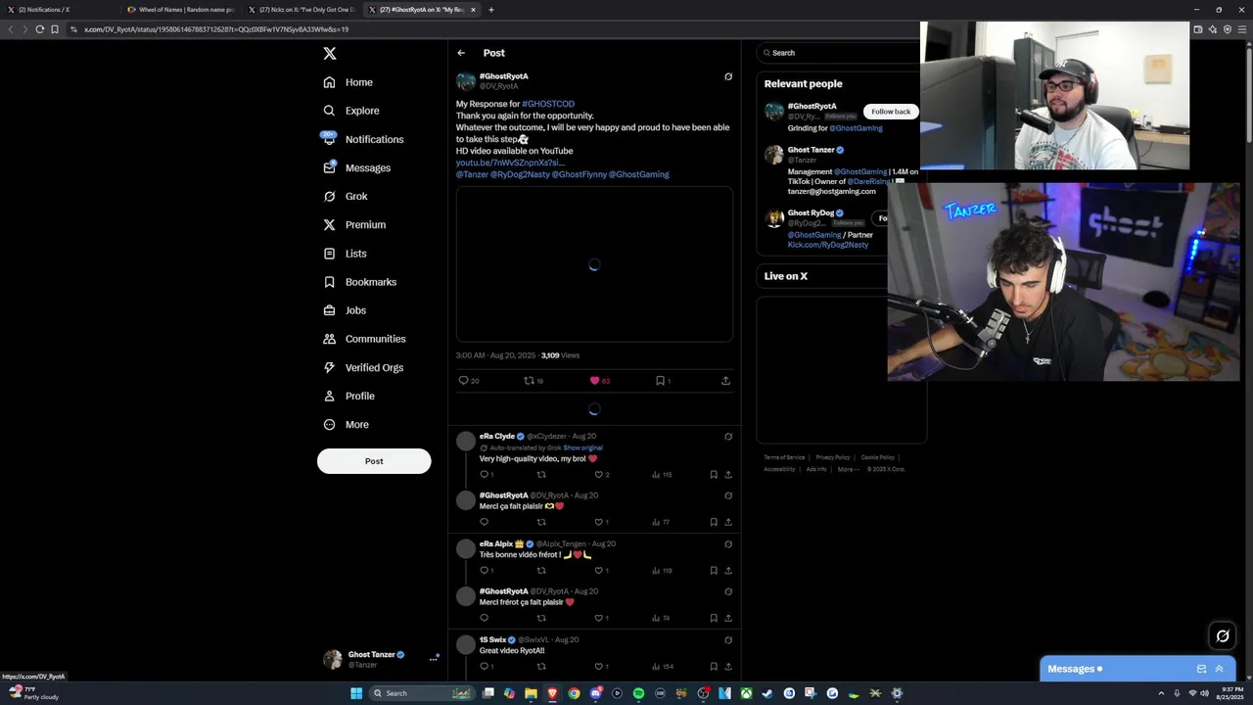The width and height of the screenshot is (1253, 705).
Task: Open Kick.com/RyDog2Nasty link
Action: 828,245
